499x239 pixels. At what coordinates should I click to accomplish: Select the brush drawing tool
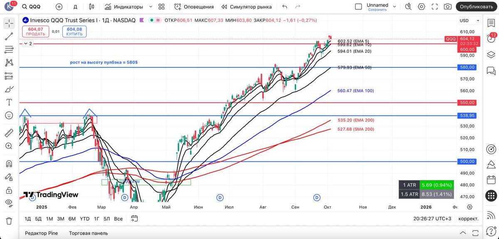pos(9,89)
